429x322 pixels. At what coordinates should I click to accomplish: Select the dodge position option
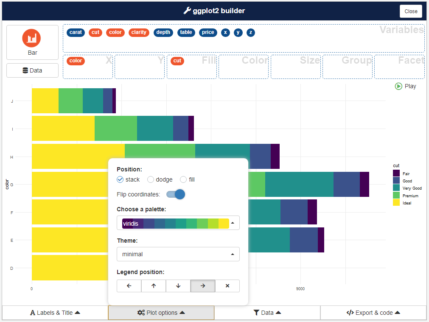pos(151,179)
